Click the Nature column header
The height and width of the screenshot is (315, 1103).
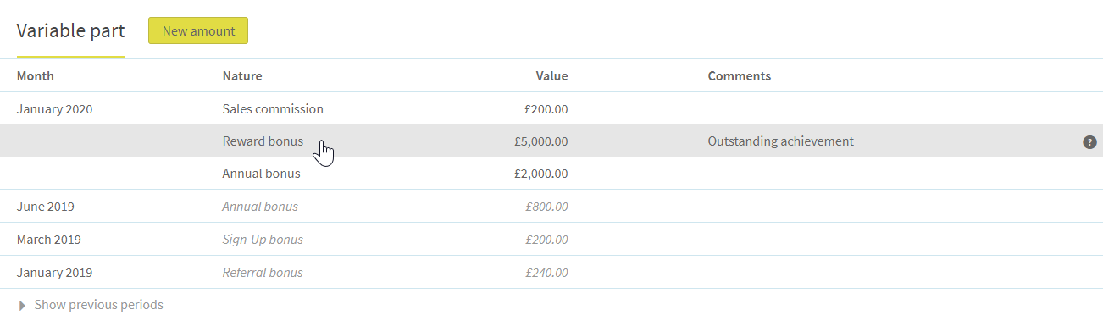[242, 76]
